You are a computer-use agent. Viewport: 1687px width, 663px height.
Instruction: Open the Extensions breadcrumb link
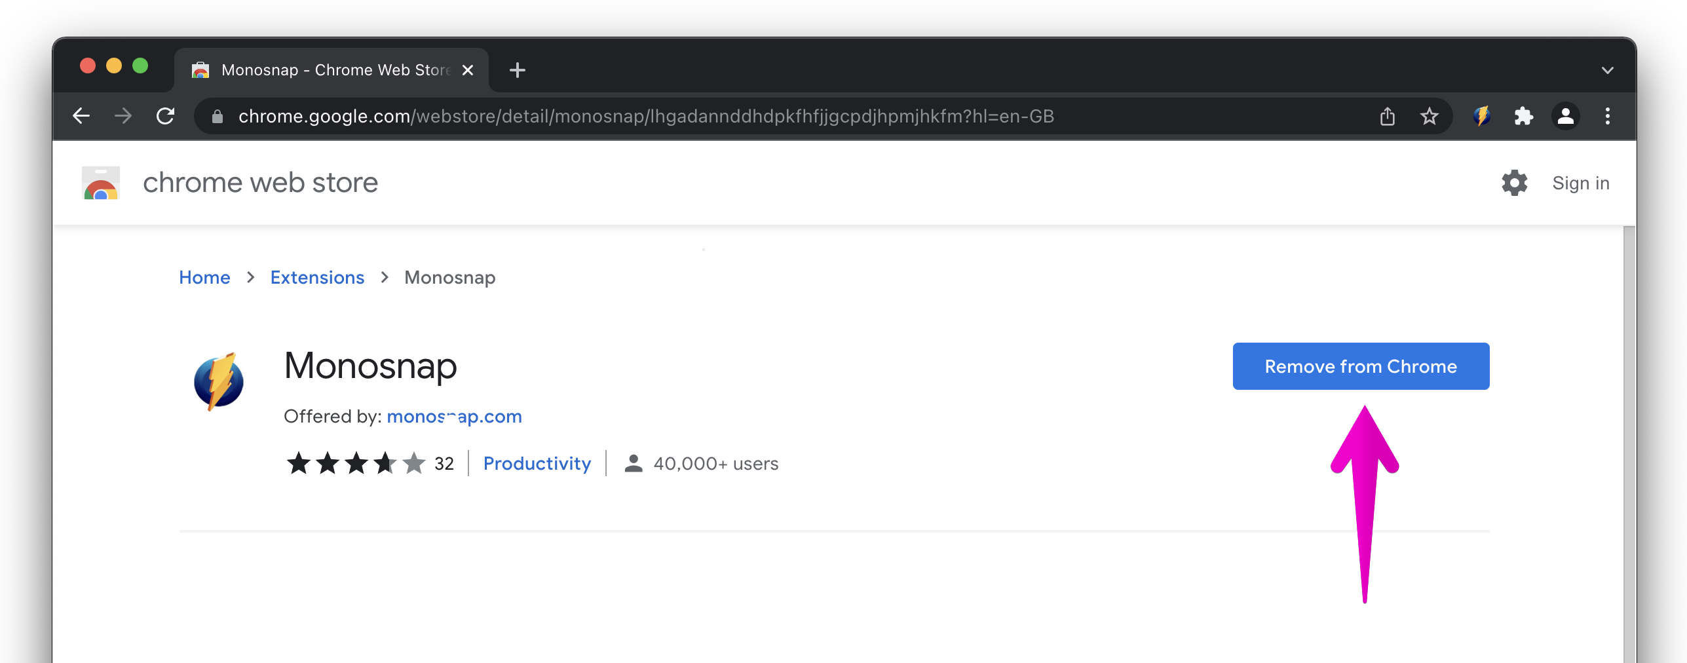[317, 277]
